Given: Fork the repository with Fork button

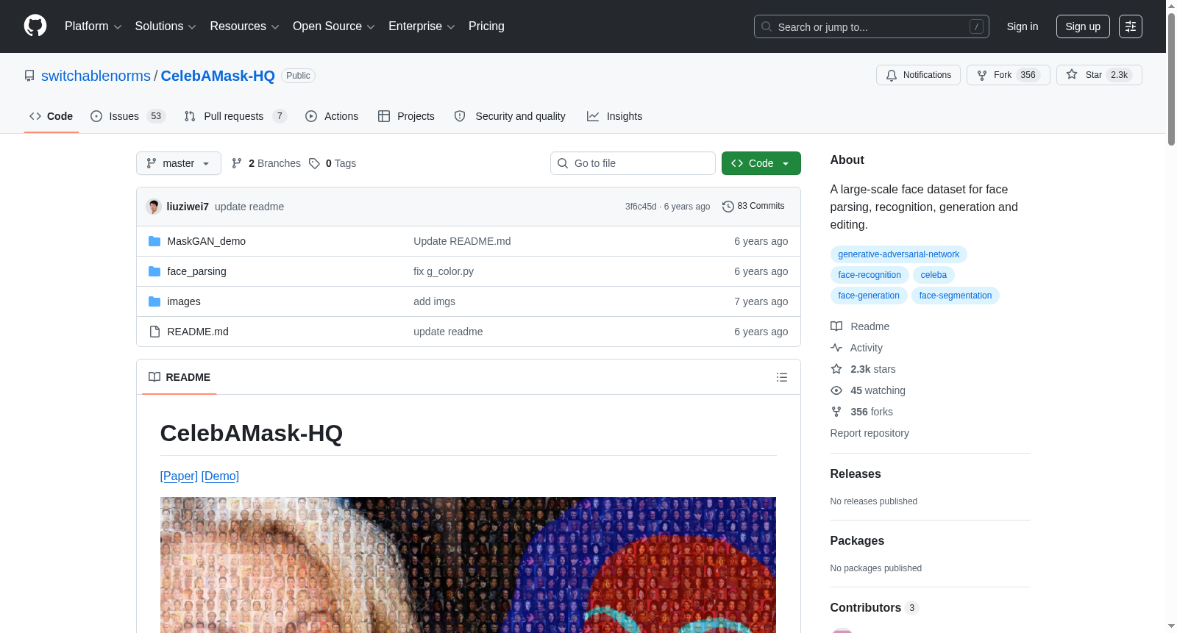Looking at the screenshot, I should tap(1009, 75).
